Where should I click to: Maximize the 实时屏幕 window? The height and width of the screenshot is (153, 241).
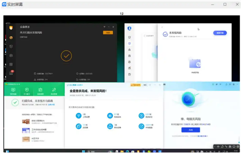(x=225, y=4)
